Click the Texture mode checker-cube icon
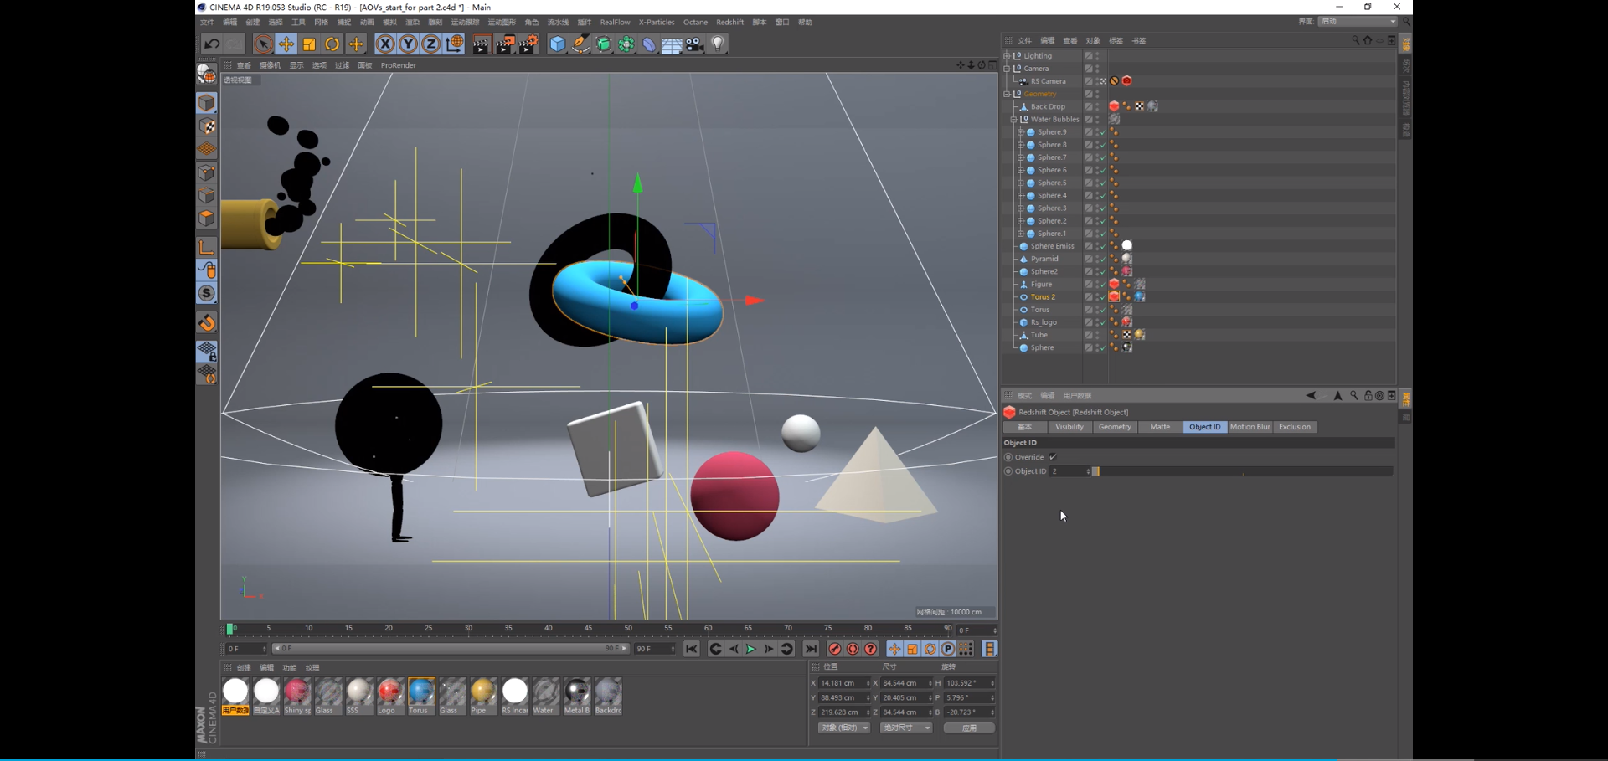The width and height of the screenshot is (1608, 761). [207, 126]
